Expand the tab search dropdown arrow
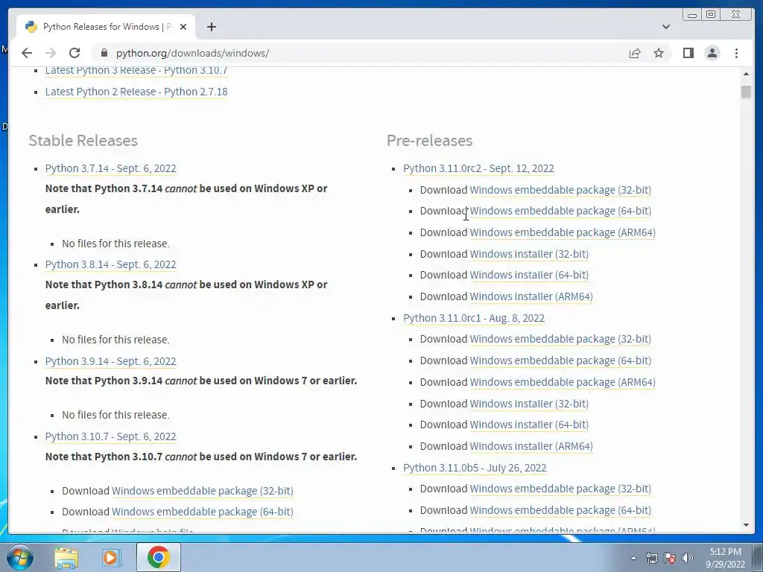763x572 pixels. (666, 27)
